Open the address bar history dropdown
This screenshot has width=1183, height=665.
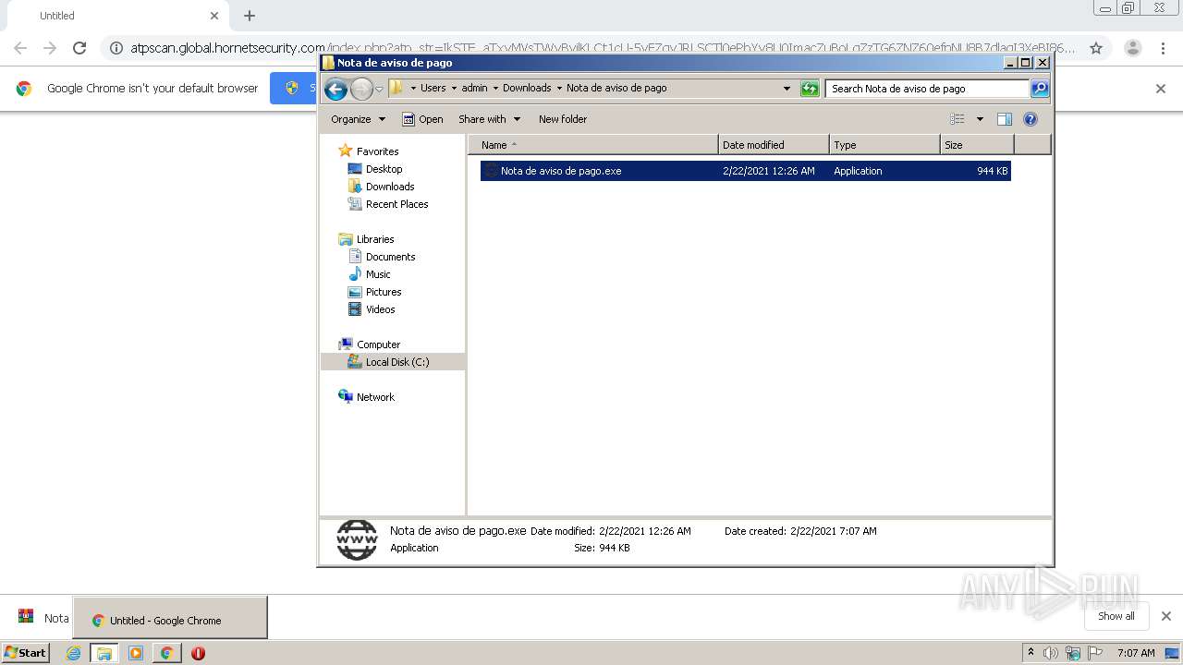pyautogui.click(x=787, y=89)
